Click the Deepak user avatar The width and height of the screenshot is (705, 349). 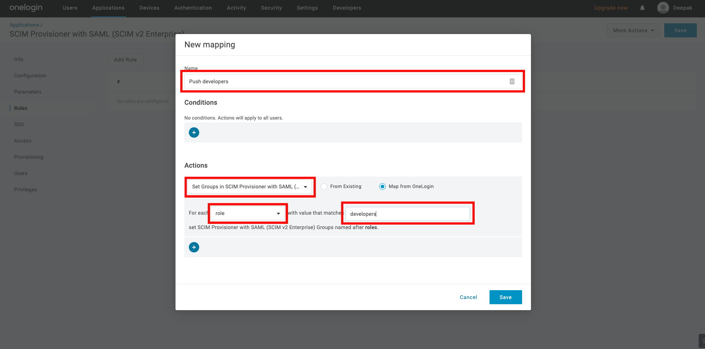663,8
